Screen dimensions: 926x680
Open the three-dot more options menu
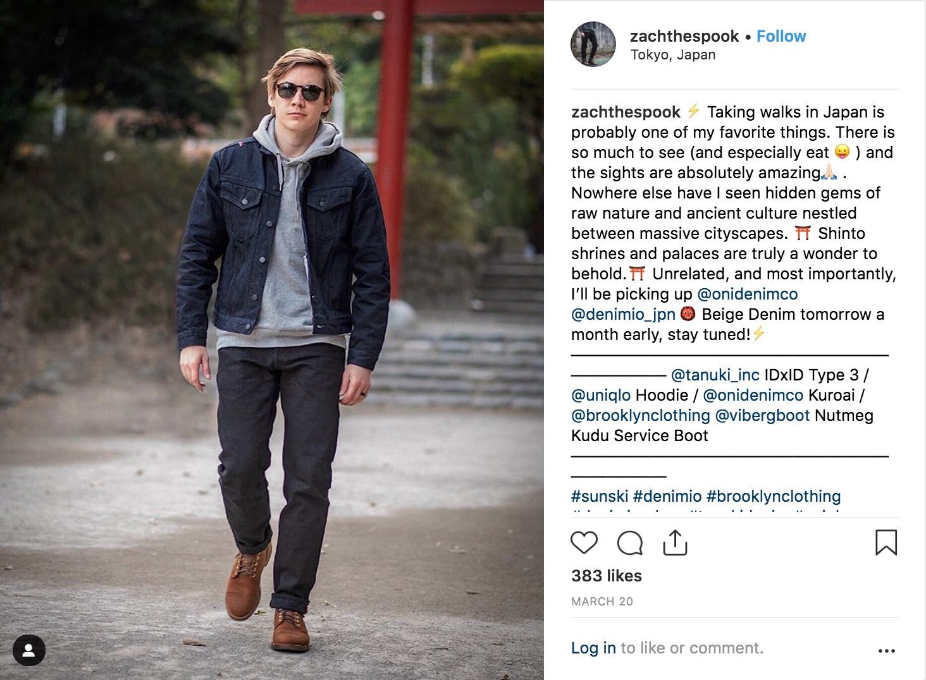[887, 650]
